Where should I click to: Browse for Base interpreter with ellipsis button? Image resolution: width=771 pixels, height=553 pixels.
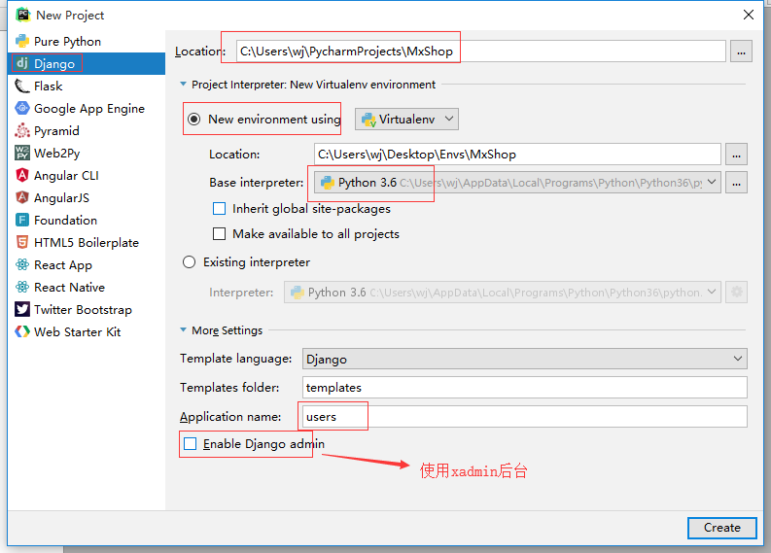[736, 183]
